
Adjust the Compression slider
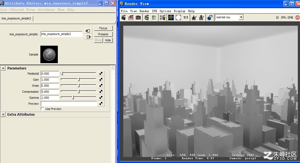(x=79, y=91)
